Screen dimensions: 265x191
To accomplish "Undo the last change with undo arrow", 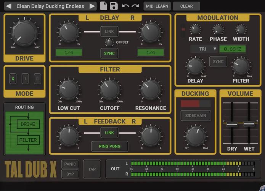I will [x=125, y=6].
